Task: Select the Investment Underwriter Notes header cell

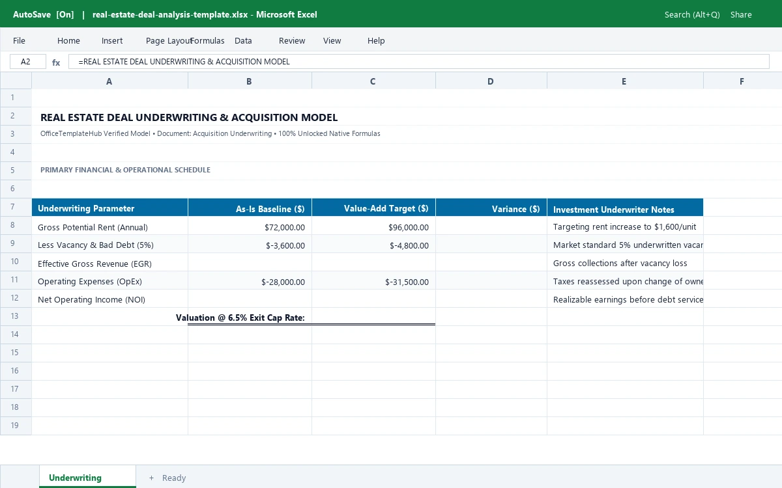Action: [625, 208]
